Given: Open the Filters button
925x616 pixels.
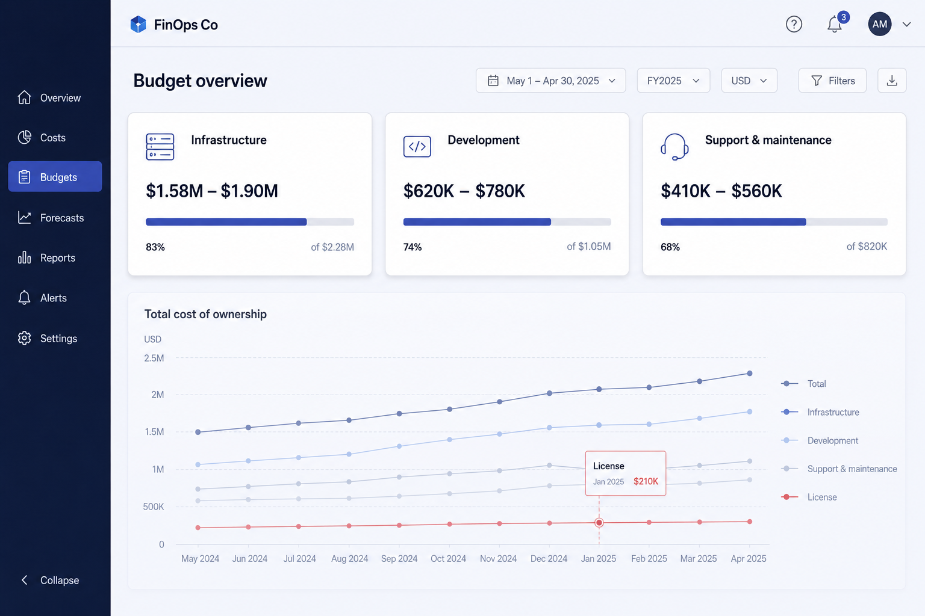Looking at the screenshot, I should [x=832, y=81].
